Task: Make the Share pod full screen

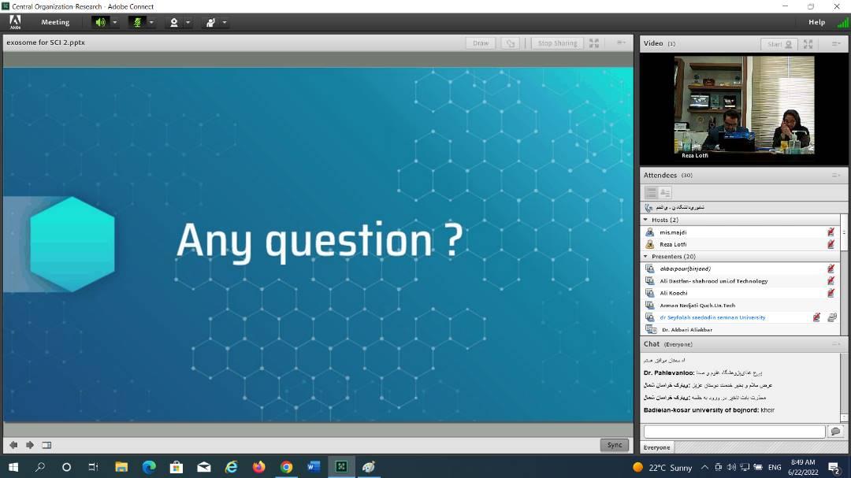Action: pos(594,43)
